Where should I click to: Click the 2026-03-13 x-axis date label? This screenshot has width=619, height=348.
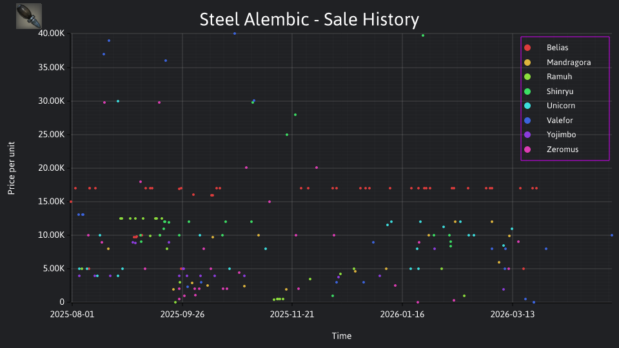(x=513, y=314)
